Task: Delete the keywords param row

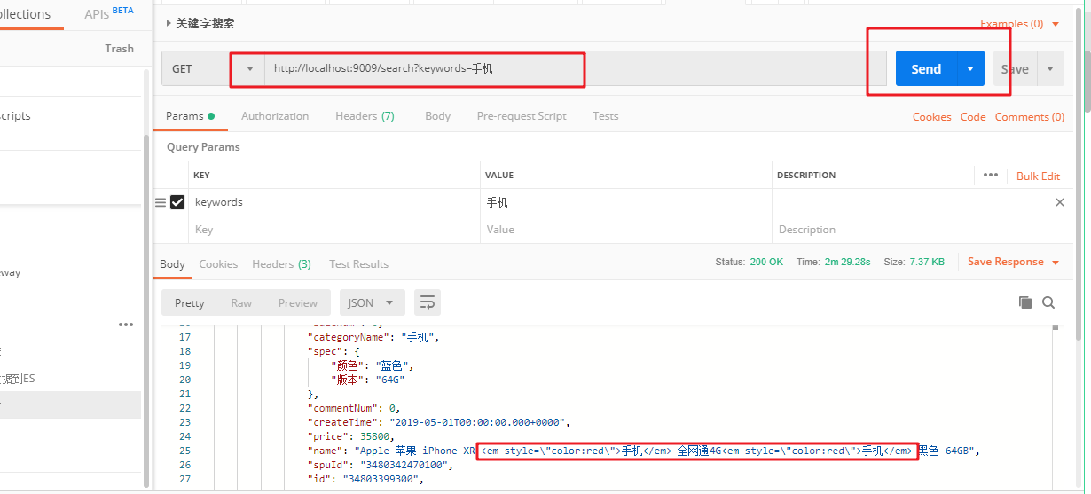Action: pos(1059,202)
